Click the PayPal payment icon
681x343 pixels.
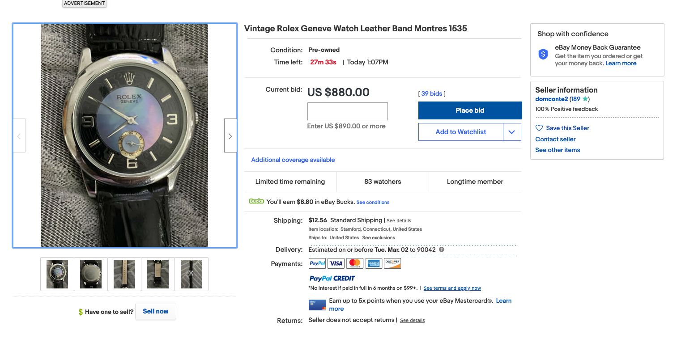317,263
